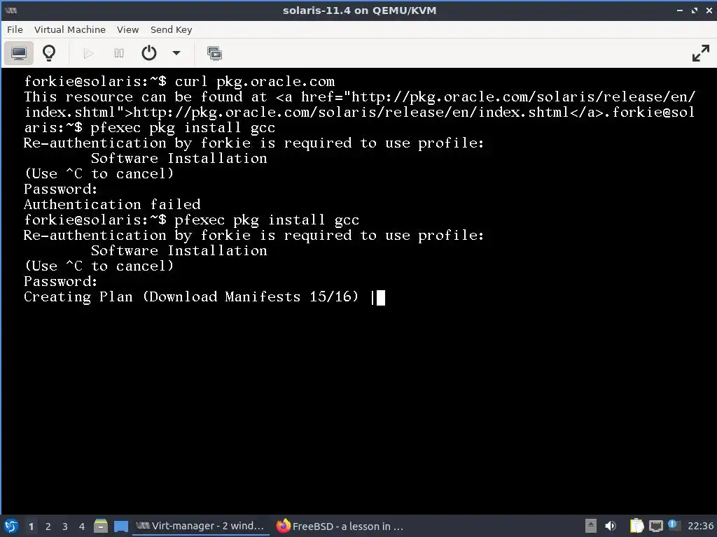Switch to workspace 1
The image size is (717, 537).
[x=31, y=527]
